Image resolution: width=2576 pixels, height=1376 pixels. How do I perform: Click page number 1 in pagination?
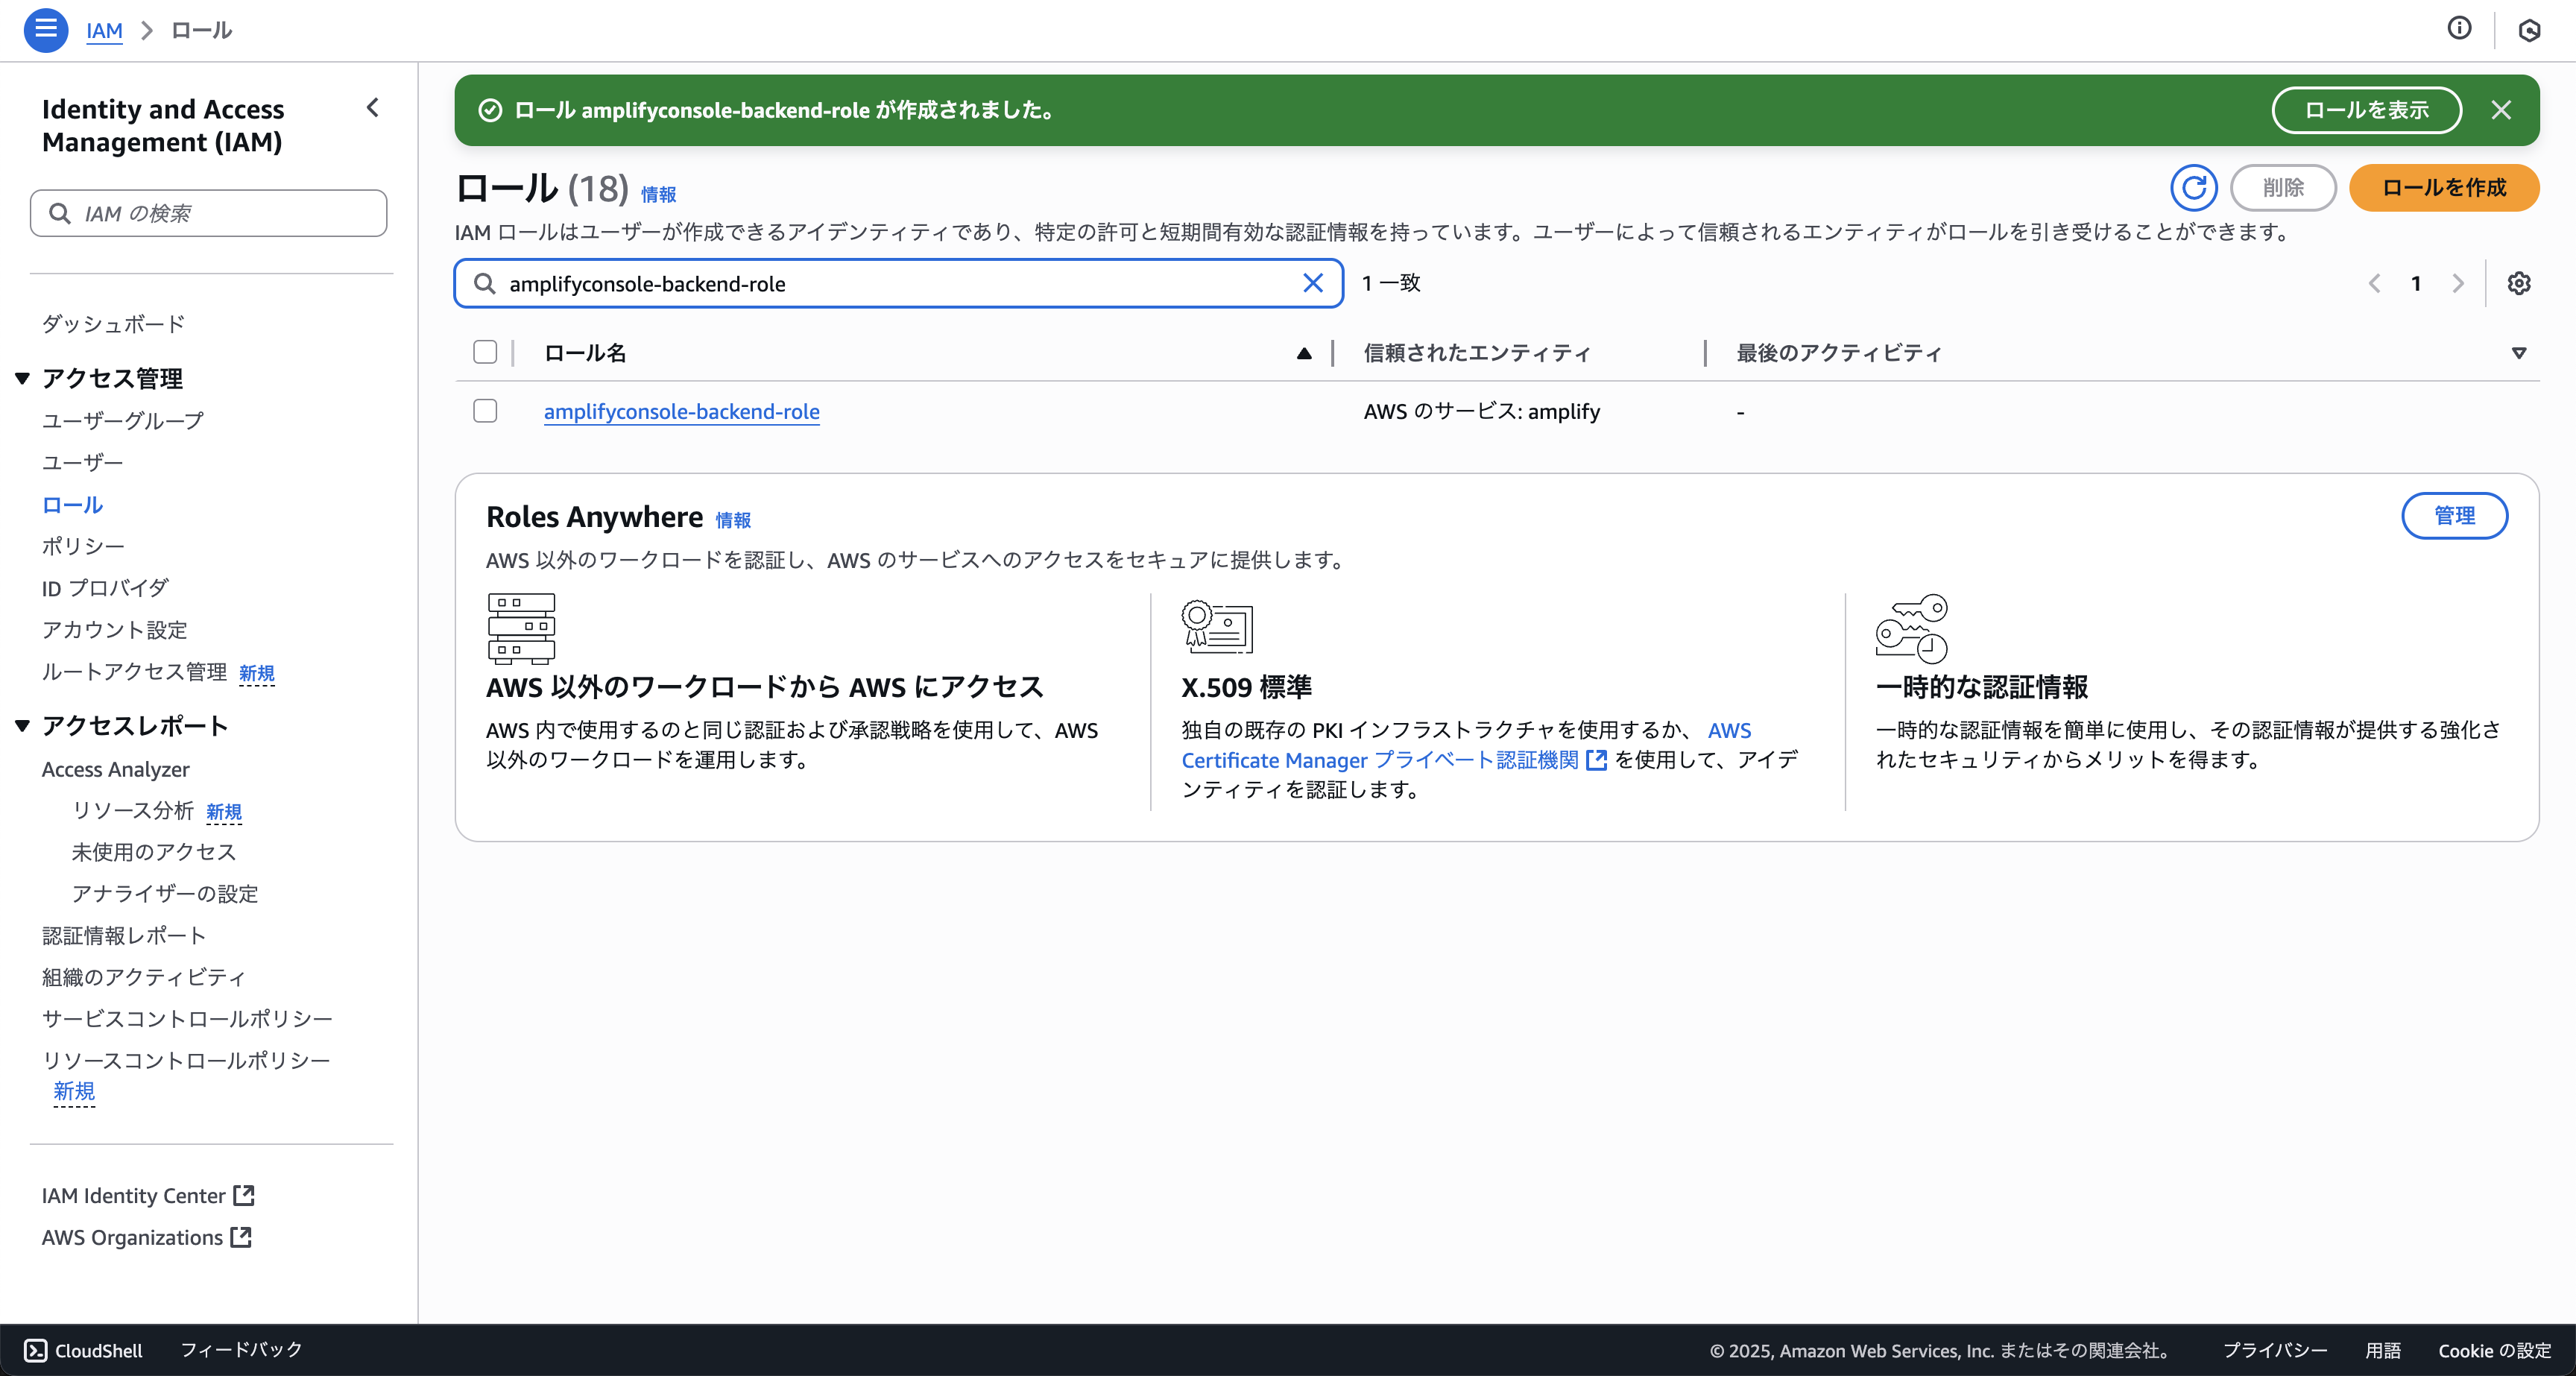click(2415, 283)
